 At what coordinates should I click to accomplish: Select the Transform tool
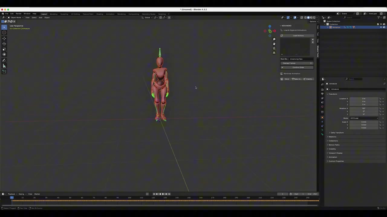point(4,55)
